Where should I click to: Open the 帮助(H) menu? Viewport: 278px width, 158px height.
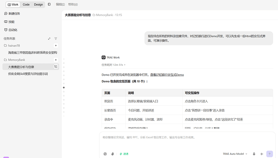[x=73, y=4]
